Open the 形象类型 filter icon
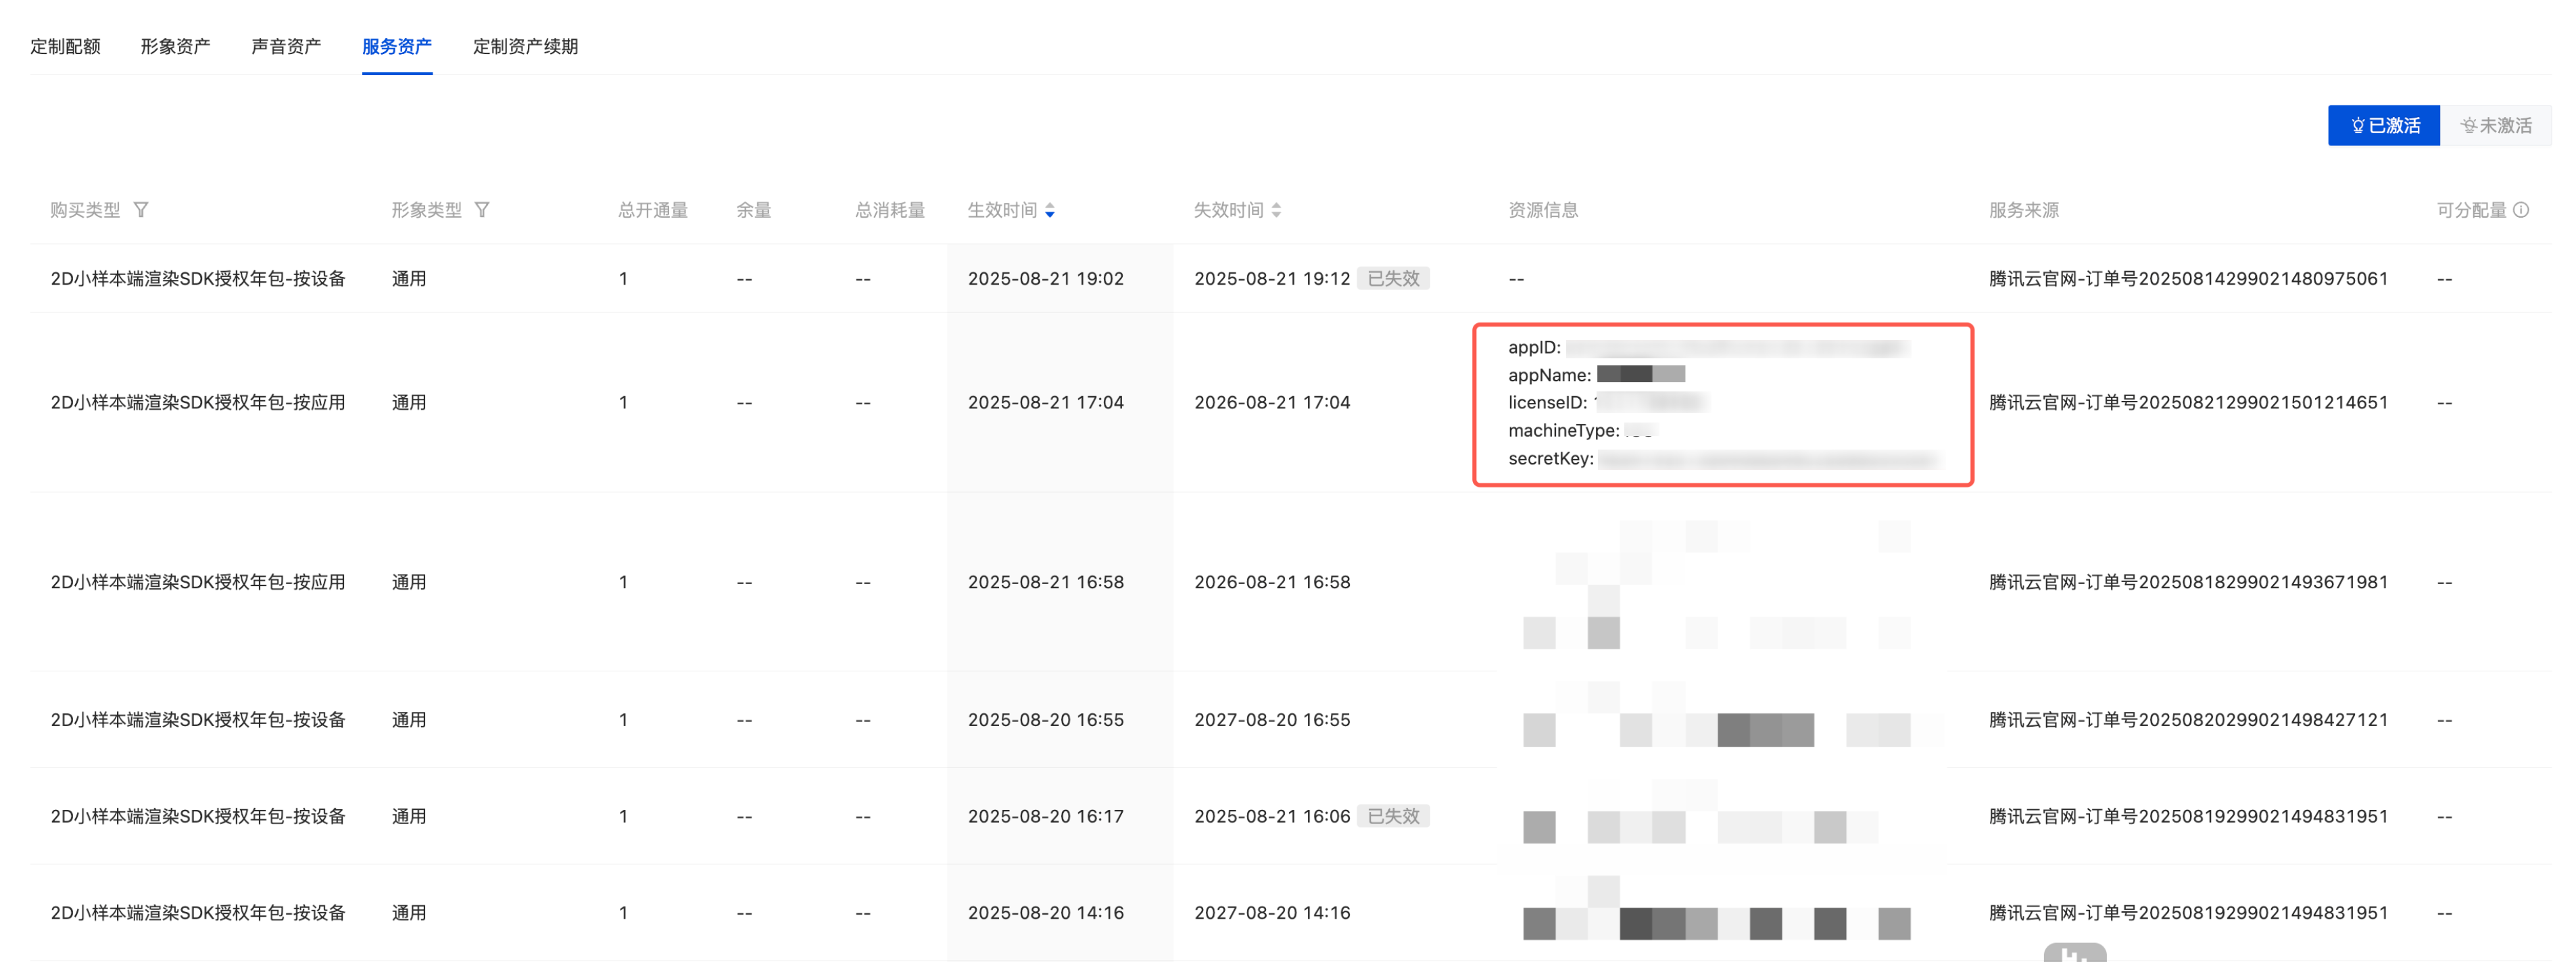The width and height of the screenshot is (2576, 962). pos(482,210)
